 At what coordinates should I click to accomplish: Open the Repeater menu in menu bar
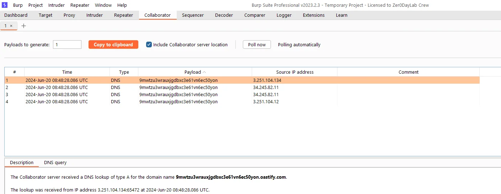point(80,5)
